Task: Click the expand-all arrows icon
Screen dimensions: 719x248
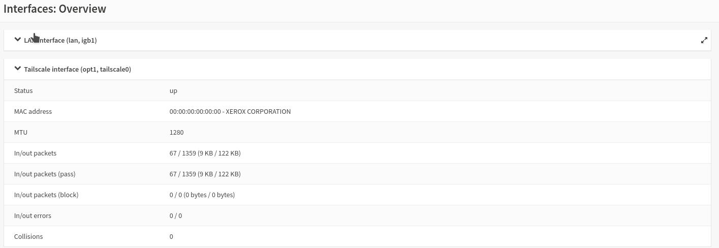Action: pos(704,40)
